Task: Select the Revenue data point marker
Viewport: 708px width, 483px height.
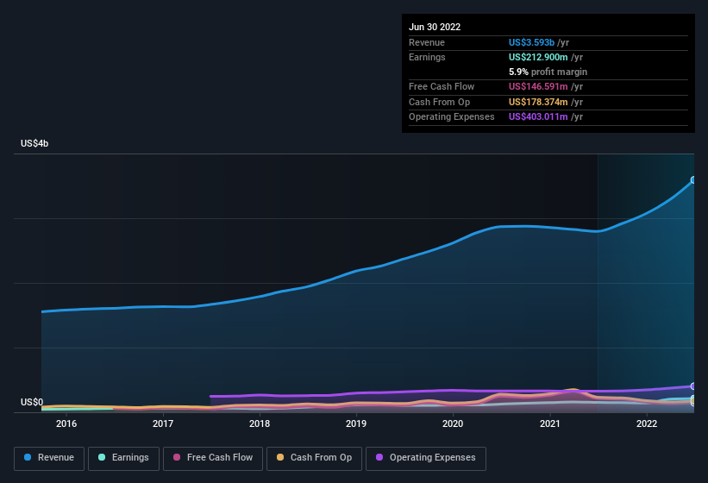Action: (x=693, y=180)
